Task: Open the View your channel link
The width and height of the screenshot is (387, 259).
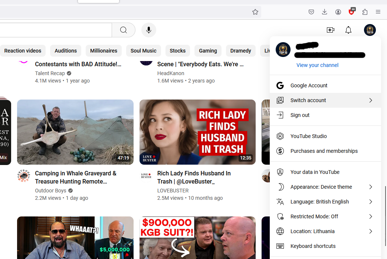Action: click(317, 65)
